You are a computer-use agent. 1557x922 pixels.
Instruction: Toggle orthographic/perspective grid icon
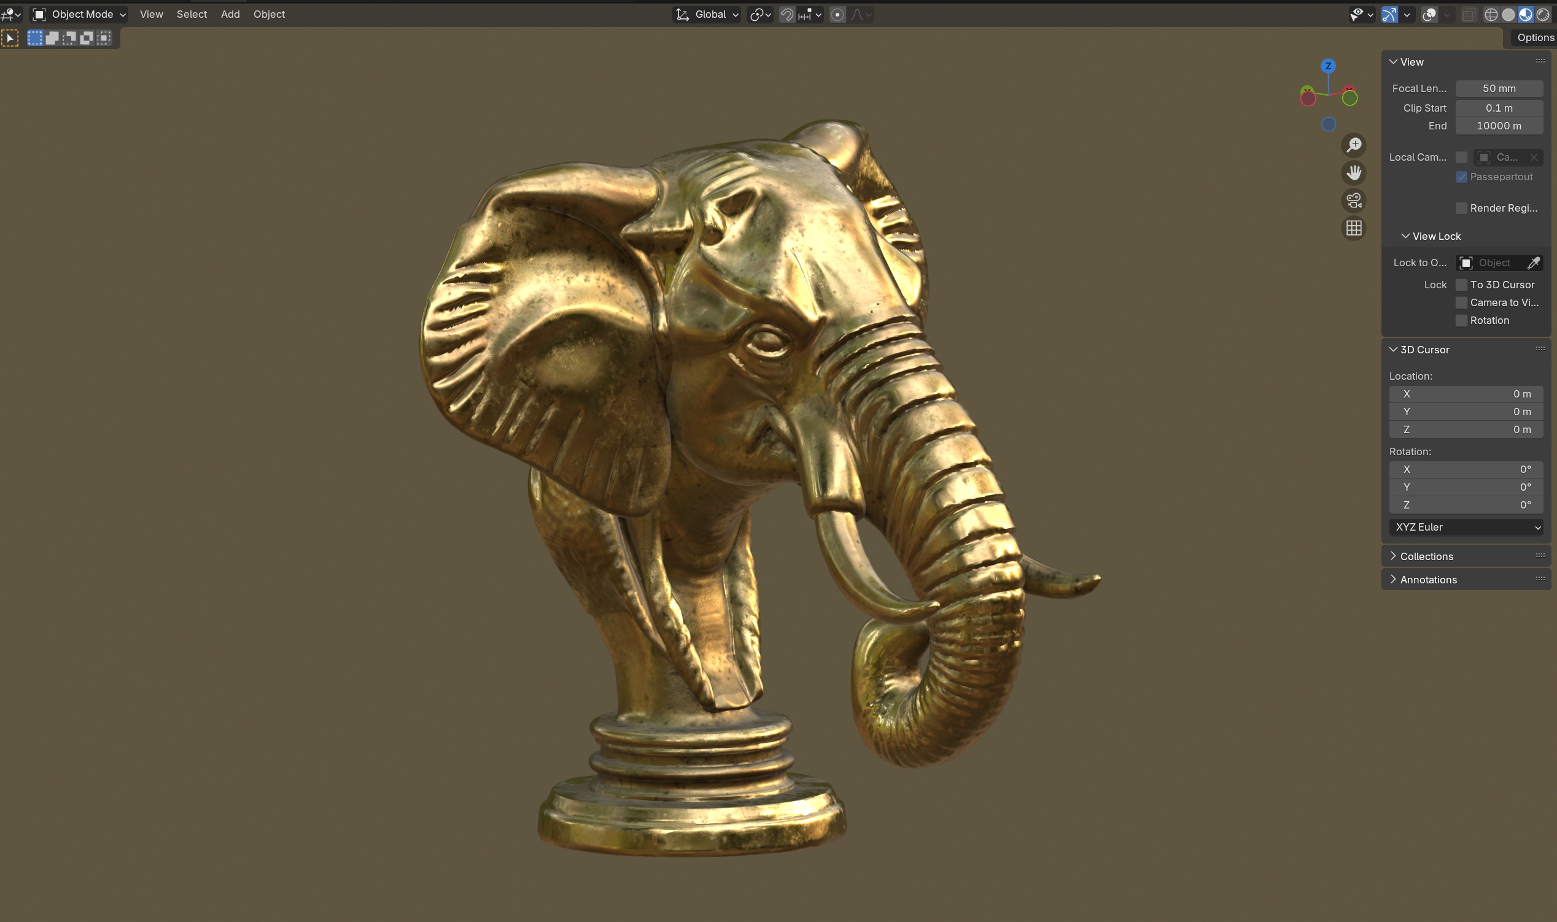point(1354,229)
